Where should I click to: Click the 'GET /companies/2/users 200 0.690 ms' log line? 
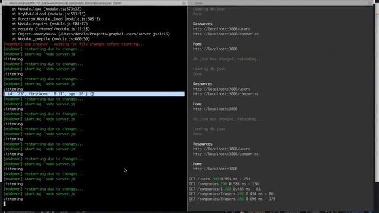pos(232,199)
